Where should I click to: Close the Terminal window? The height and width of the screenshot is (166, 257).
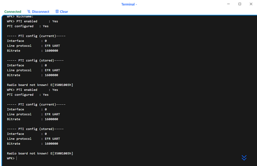251,4
